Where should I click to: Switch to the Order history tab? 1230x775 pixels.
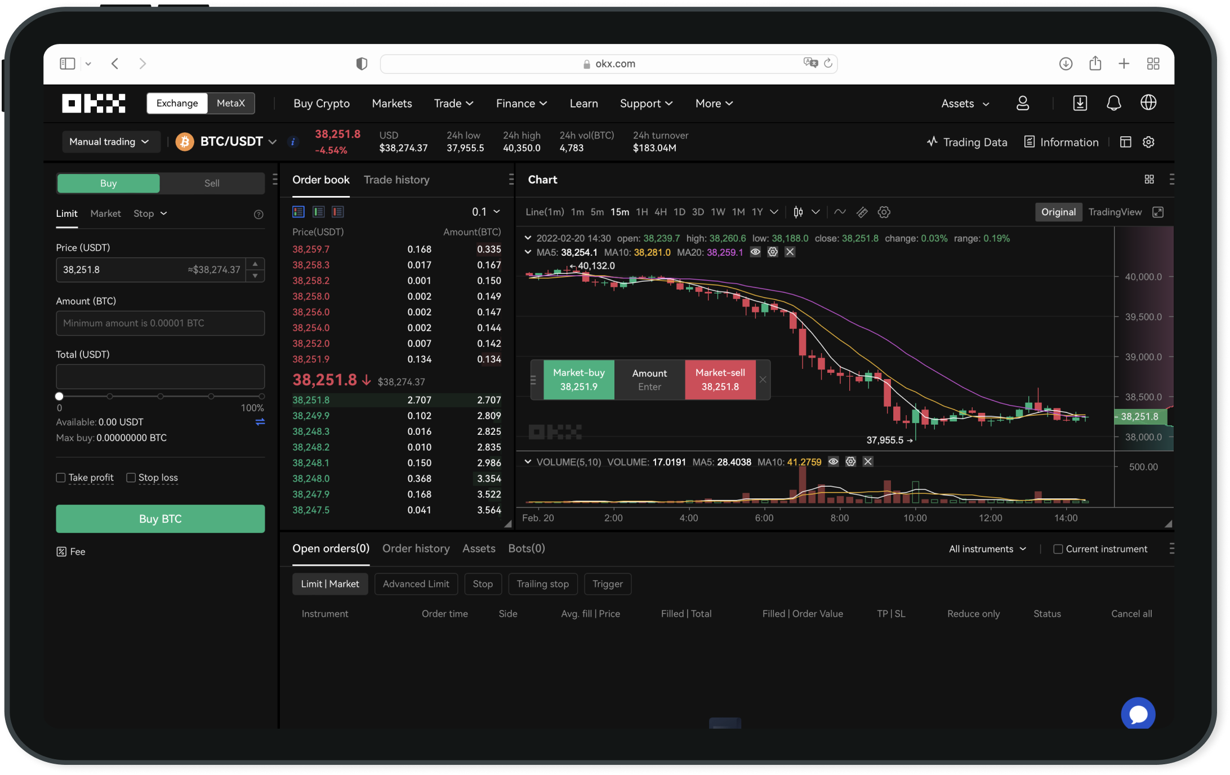click(x=416, y=548)
